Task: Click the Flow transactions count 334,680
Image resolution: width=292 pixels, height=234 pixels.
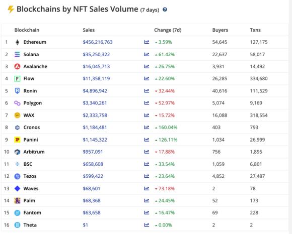Action: coord(259,78)
